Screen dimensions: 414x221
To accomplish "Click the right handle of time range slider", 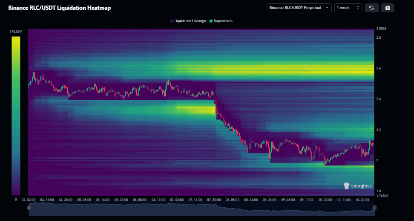I will click(374, 208).
